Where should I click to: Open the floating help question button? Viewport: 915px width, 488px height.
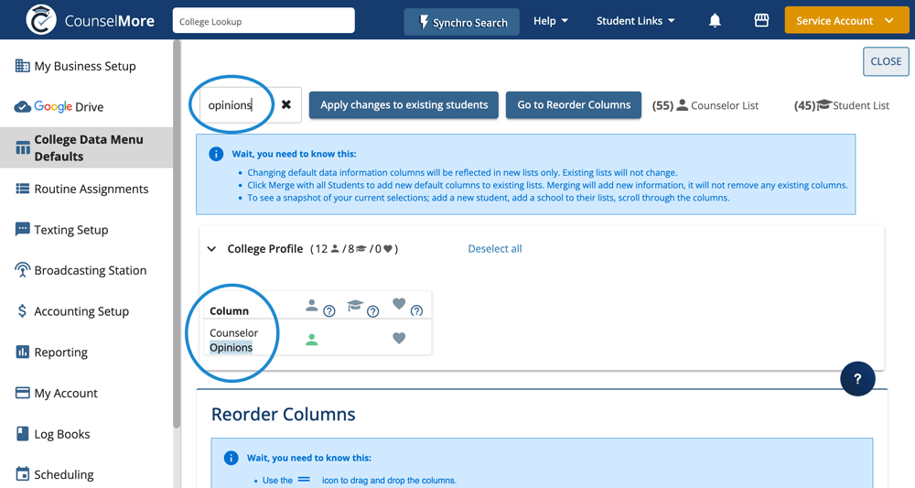pos(857,378)
